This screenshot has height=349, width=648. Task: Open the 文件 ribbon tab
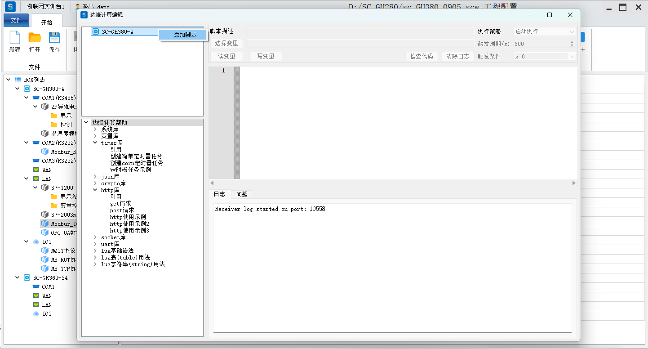tap(16, 20)
